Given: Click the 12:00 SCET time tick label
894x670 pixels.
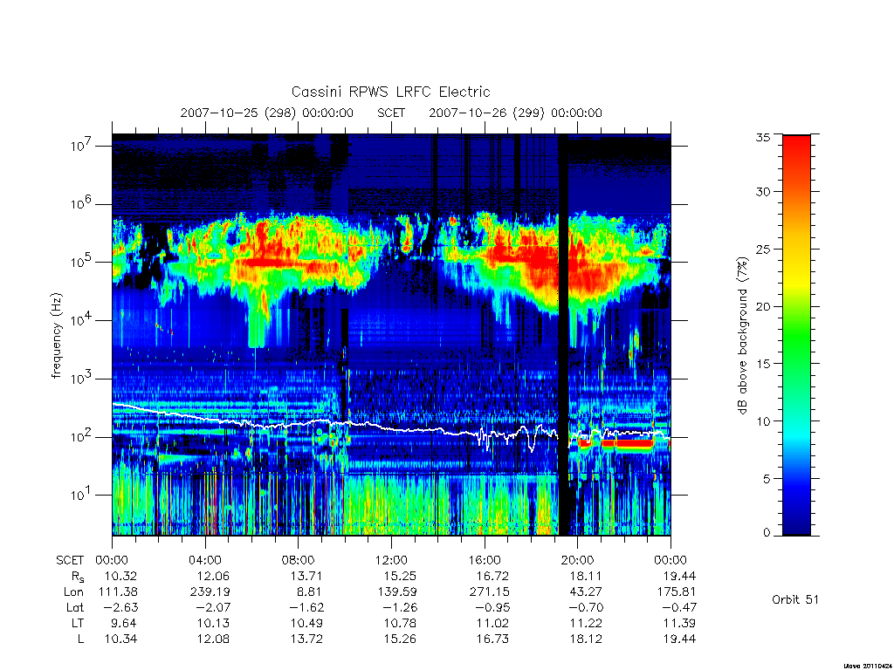Looking at the screenshot, I should click(x=391, y=560).
